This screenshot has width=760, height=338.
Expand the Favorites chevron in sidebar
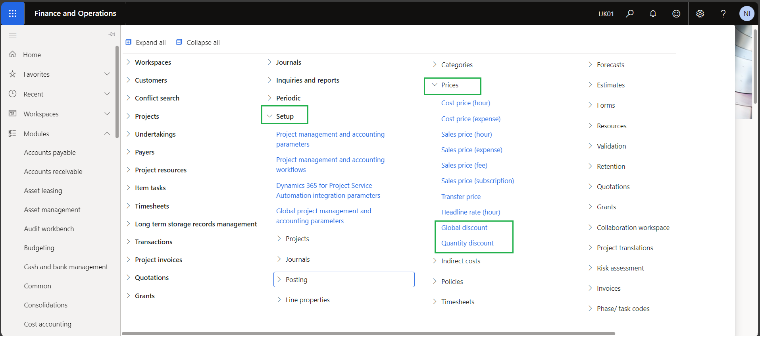[x=107, y=74]
